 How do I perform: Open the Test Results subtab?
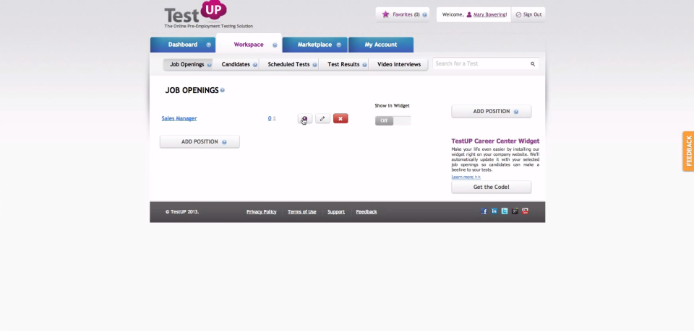coord(343,64)
